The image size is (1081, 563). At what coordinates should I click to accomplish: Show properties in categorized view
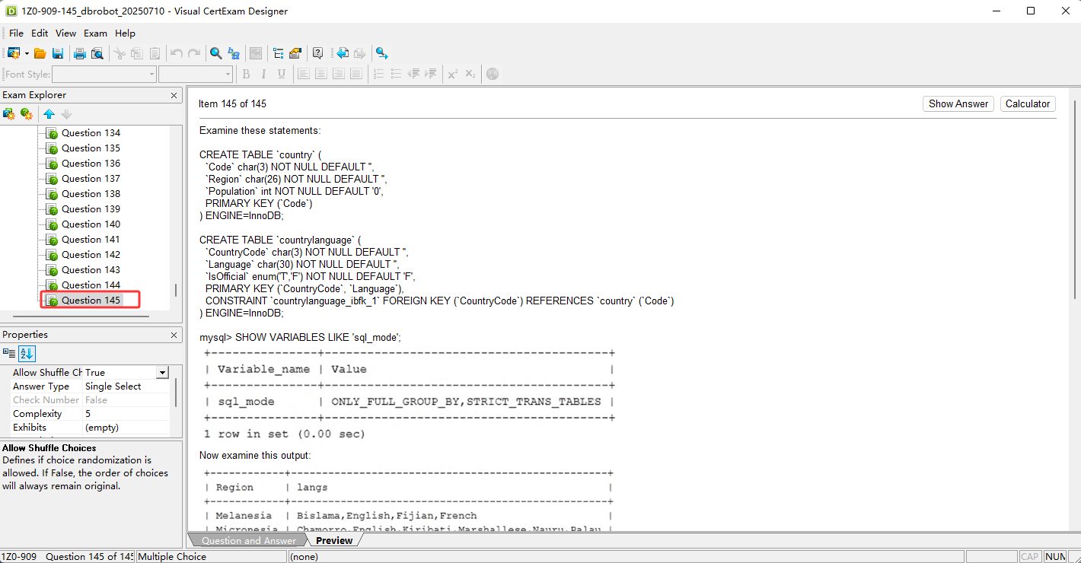pyautogui.click(x=9, y=353)
